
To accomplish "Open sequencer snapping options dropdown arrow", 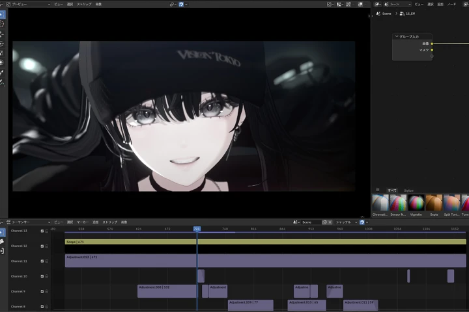I will click(367, 222).
